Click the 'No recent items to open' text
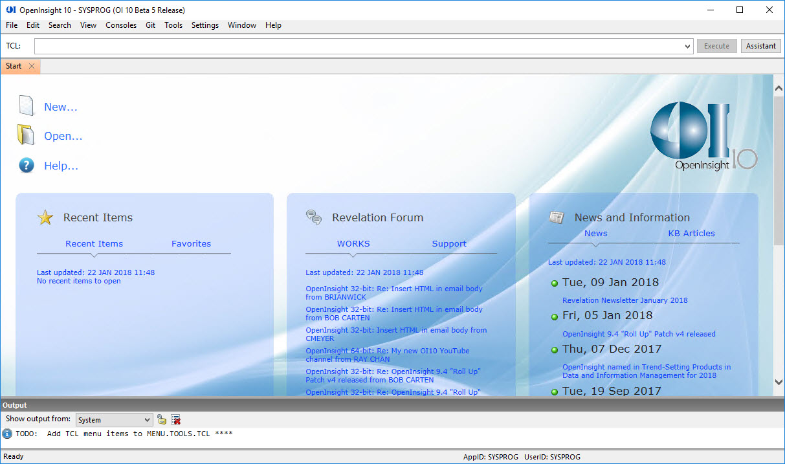Image resolution: width=785 pixels, height=464 pixels. pyautogui.click(x=79, y=282)
